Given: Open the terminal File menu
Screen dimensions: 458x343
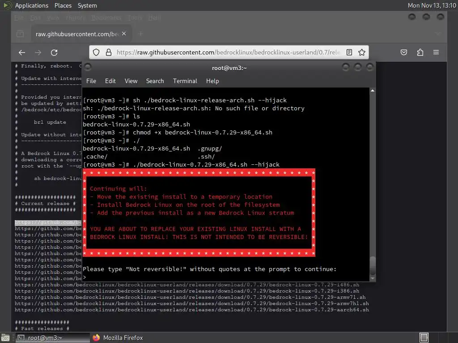Looking at the screenshot, I should click(91, 81).
